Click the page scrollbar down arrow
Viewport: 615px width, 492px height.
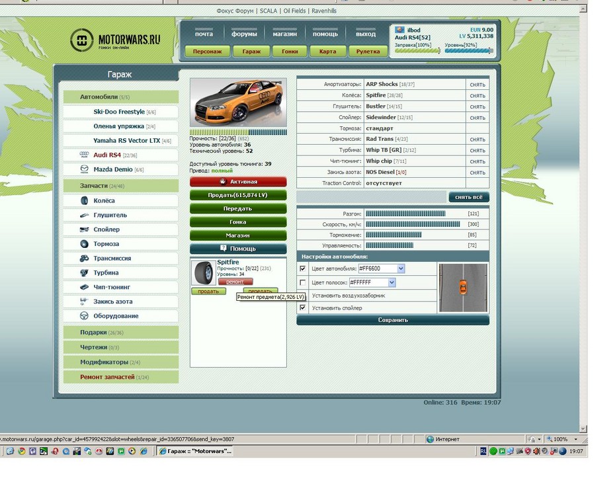(x=583, y=429)
